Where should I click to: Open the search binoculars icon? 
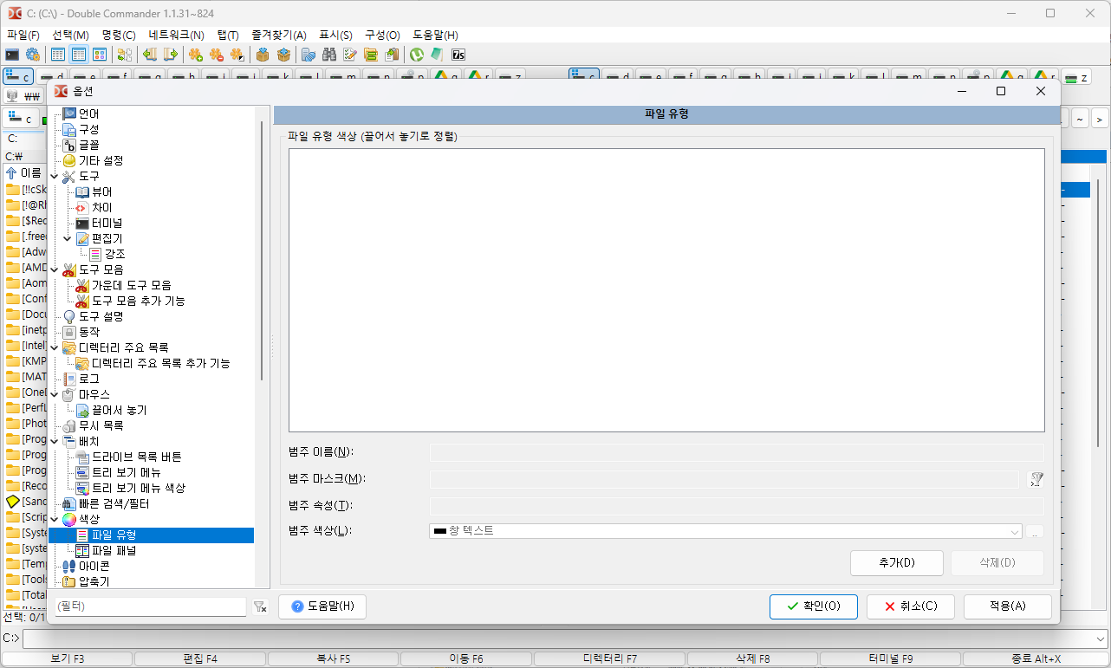329,55
